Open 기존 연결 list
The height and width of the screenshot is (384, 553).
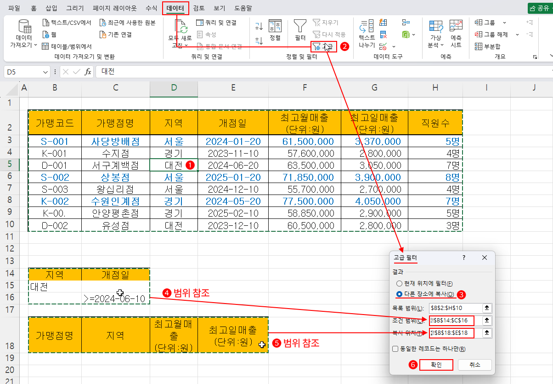tap(116, 34)
